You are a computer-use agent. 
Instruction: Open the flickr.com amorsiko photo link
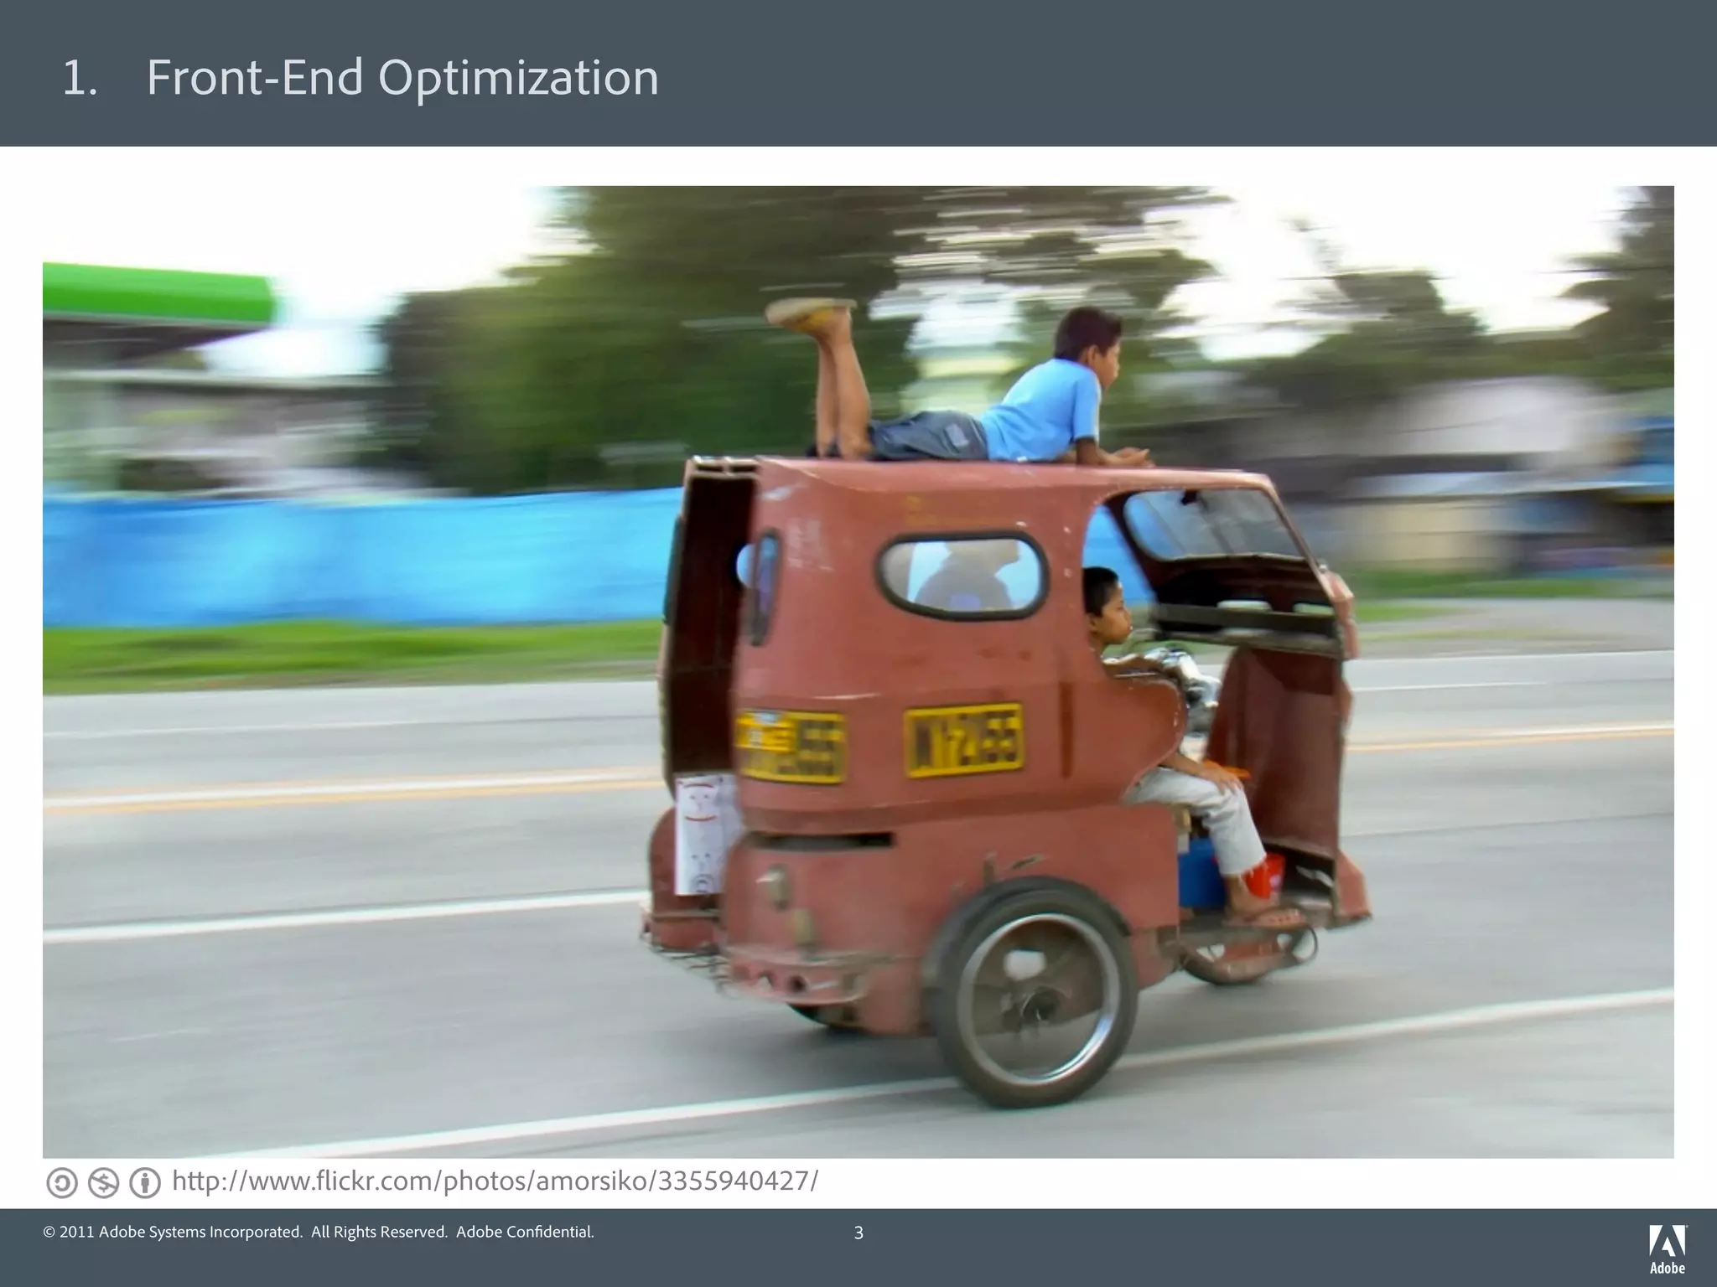tap(495, 1181)
